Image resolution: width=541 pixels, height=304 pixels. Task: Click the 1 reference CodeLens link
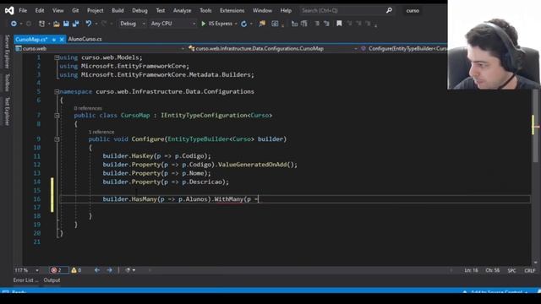101,132
